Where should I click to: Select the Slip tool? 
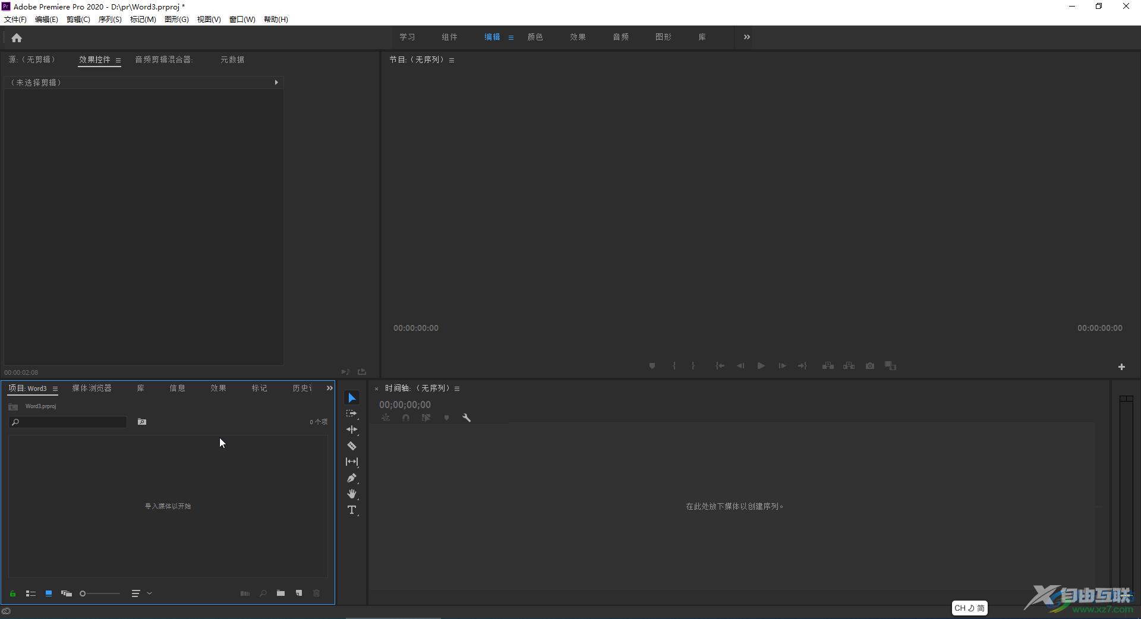(x=352, y=462)
